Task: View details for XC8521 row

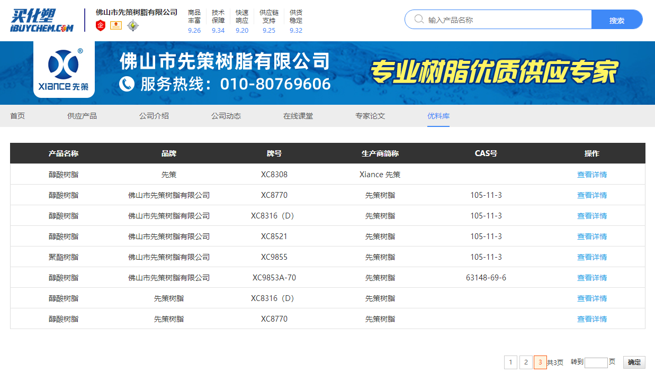Action: point(592,236)
